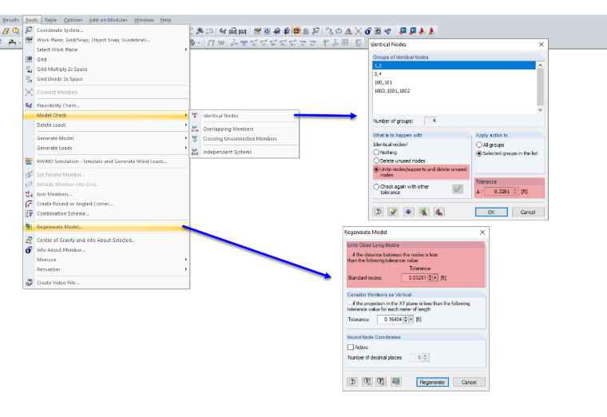The height and width of the screenshot is (417, 607).
Task: Click the Independent Systems icon
Action: coord(195,152)
